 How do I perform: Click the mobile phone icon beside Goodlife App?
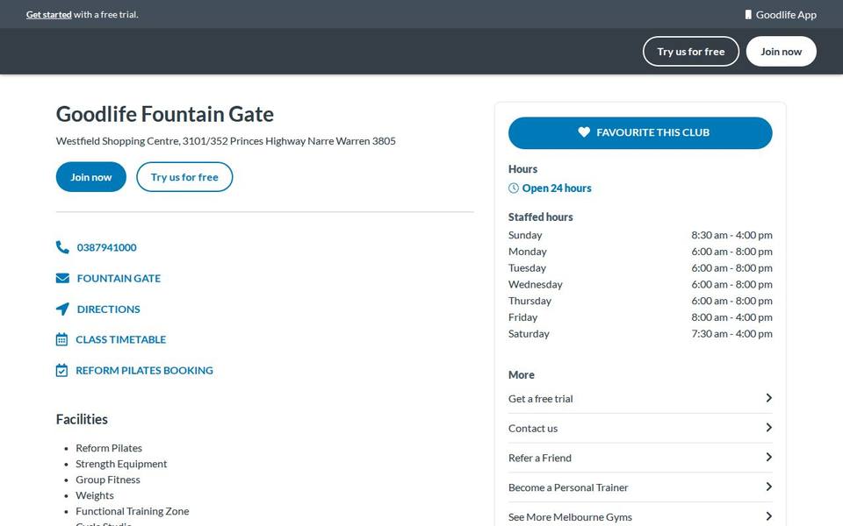coord(748,15)
